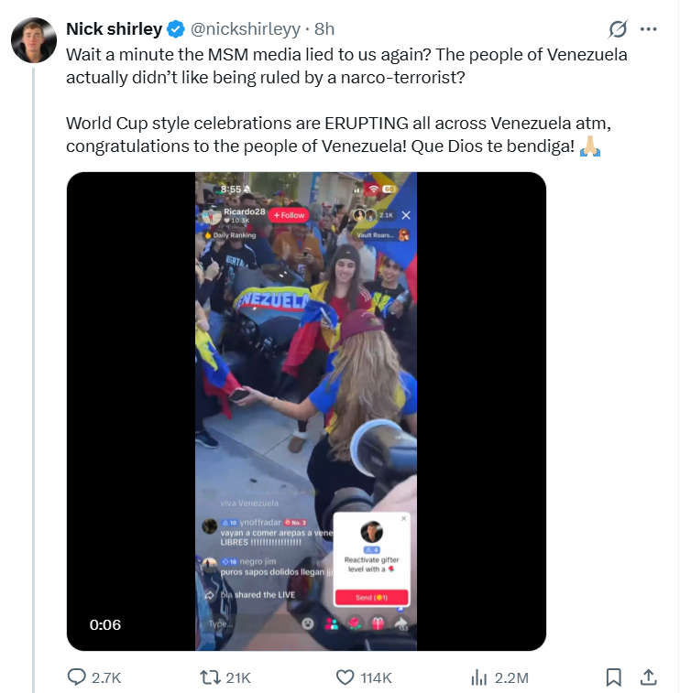Repost using the 21K retweet icon
Viewport: 680px width, 693px height.
click(x=211, y=677)
